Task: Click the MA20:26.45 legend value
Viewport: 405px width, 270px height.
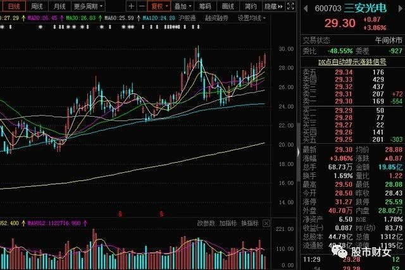Action: [x=42, y=18]
